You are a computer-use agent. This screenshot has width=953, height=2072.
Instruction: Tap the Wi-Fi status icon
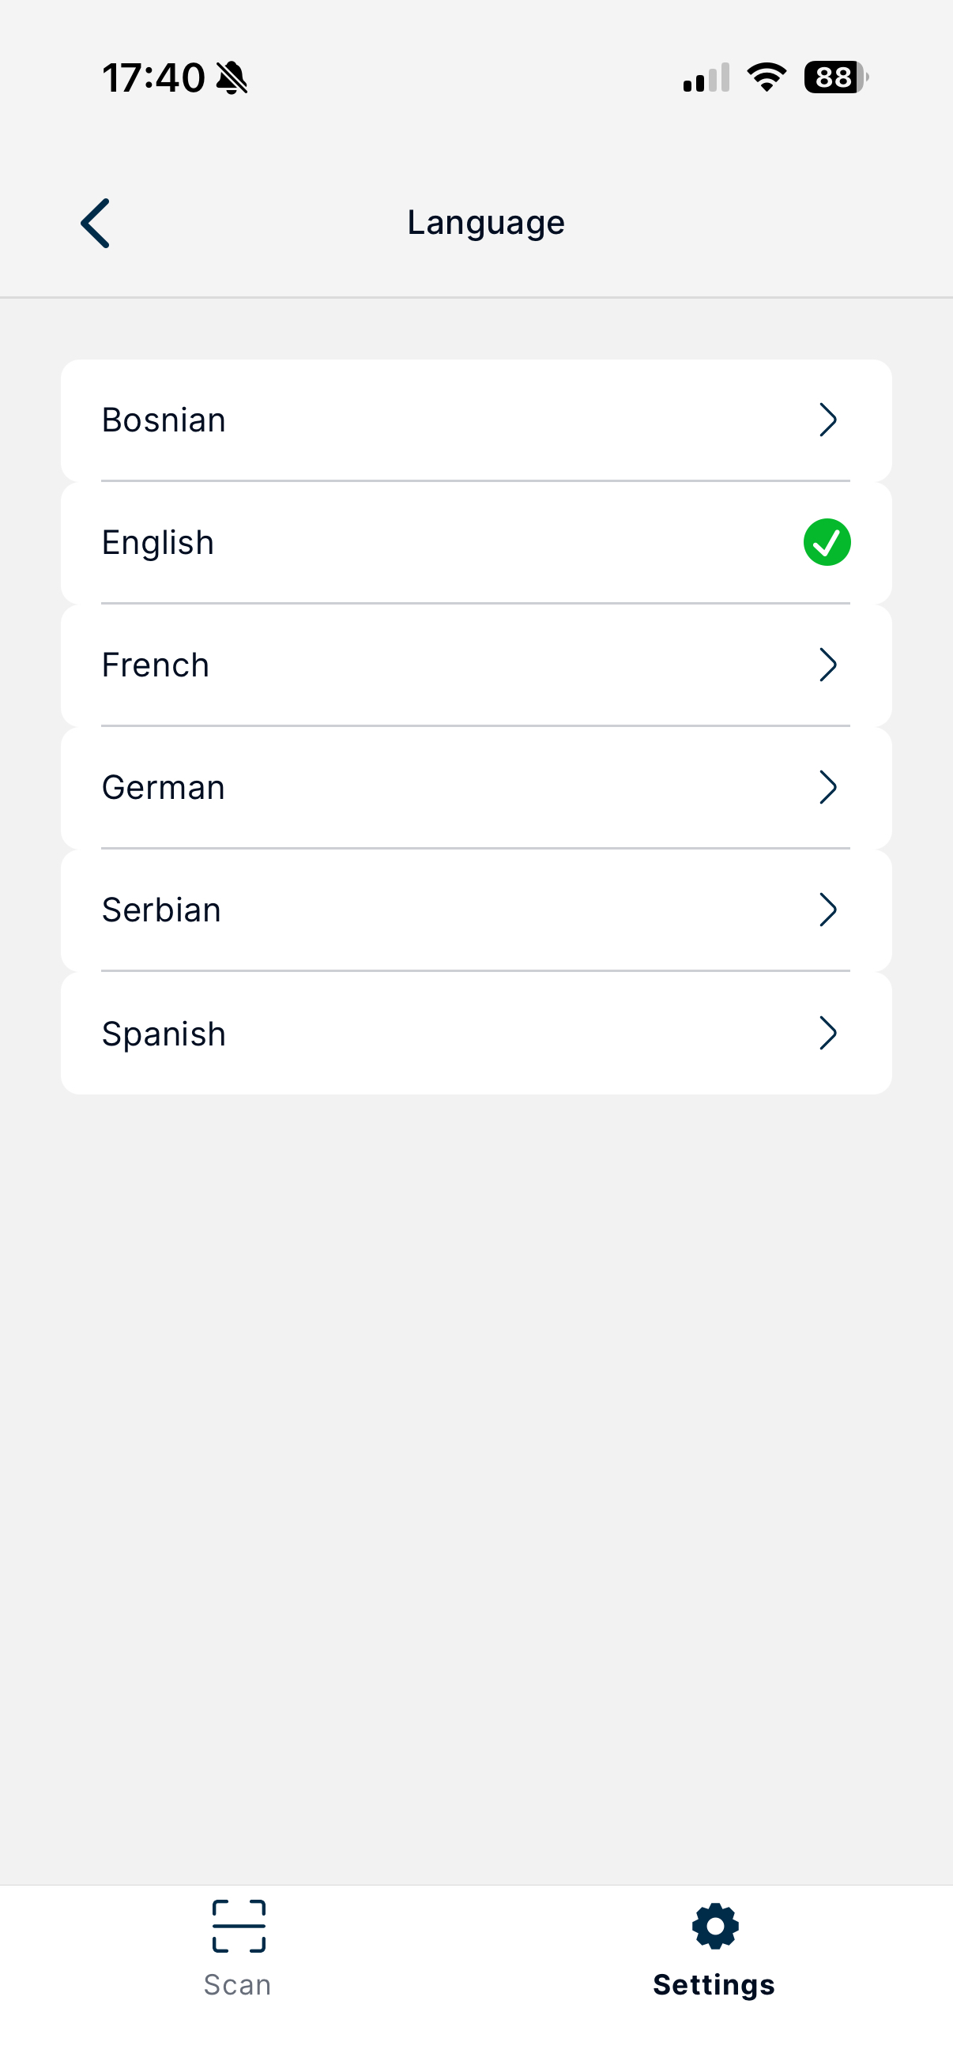[767, 77]
